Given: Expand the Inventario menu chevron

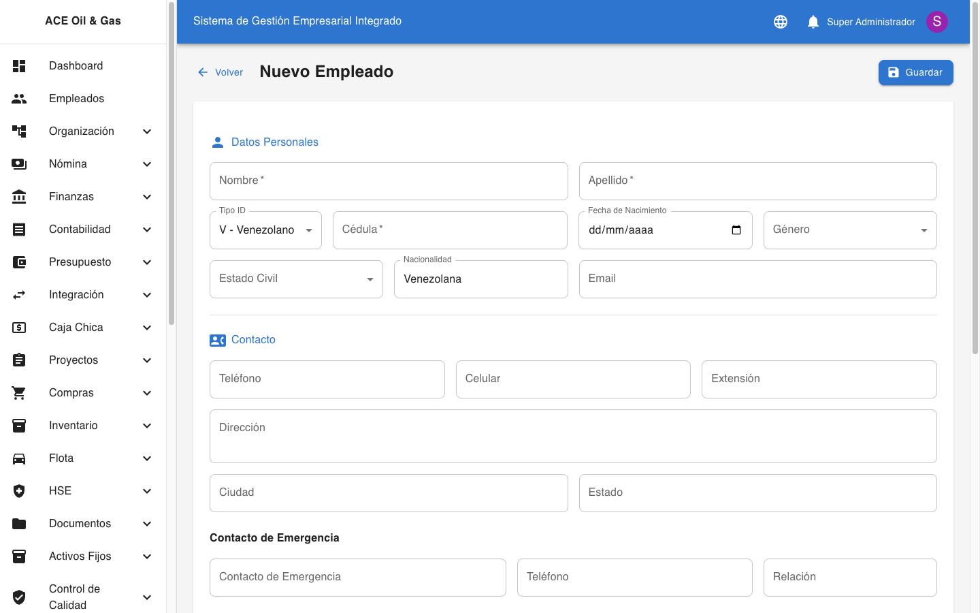Looking at the screenshot, I should click(147, 426).
